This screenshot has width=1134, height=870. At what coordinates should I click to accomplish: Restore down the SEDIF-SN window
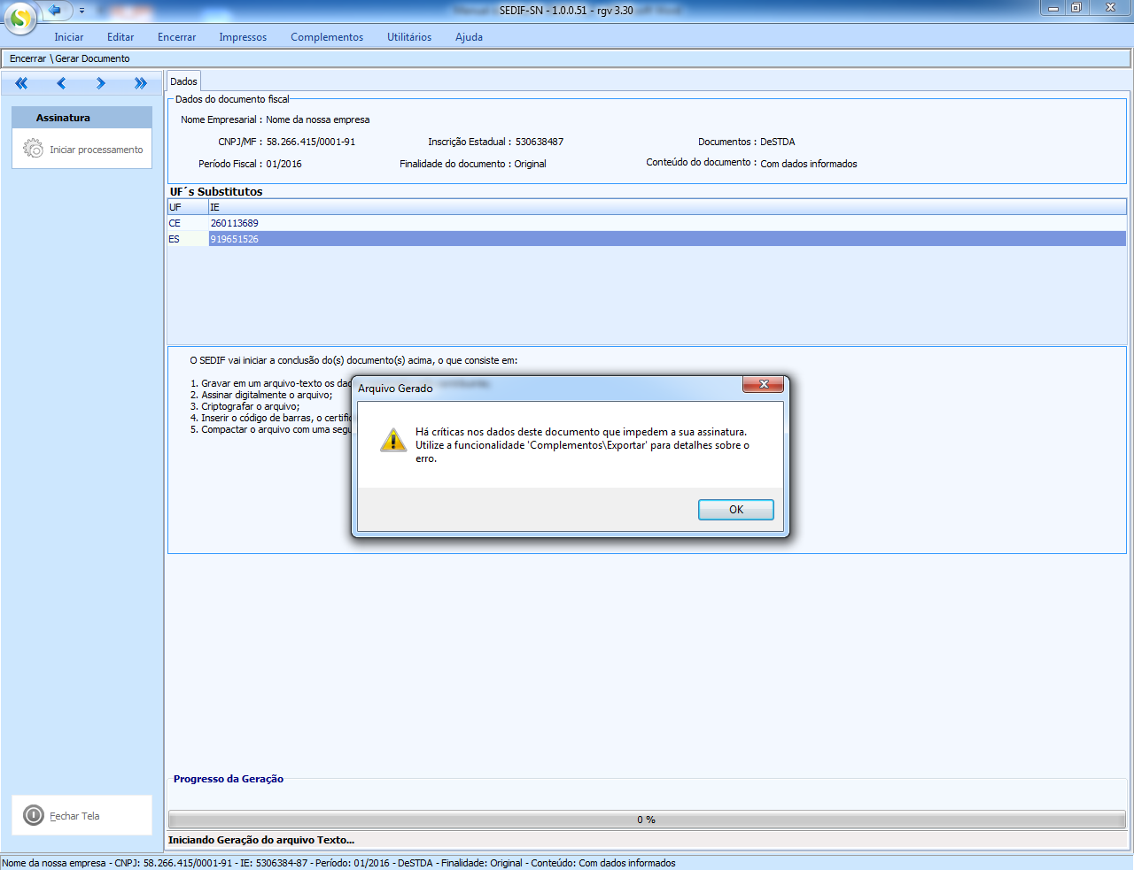click(x=1076, y=8)
